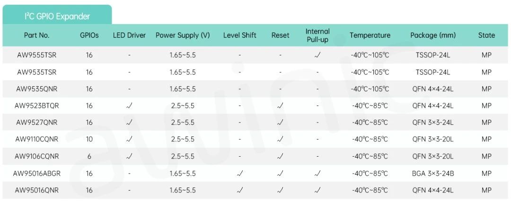Click the LED Driver column header
The width and height of the screenshot is (511, 203).
tap(129, 35)
